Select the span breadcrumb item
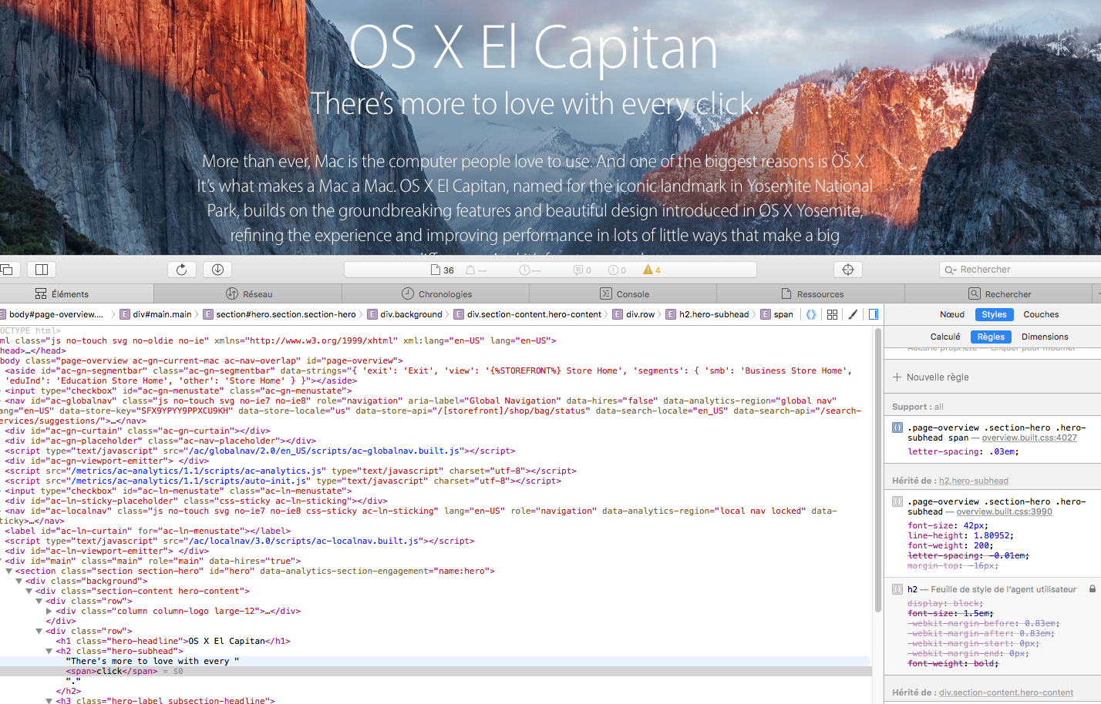Image resolution: width=1101 pixels, height=704 pixels. click(776, 314)
